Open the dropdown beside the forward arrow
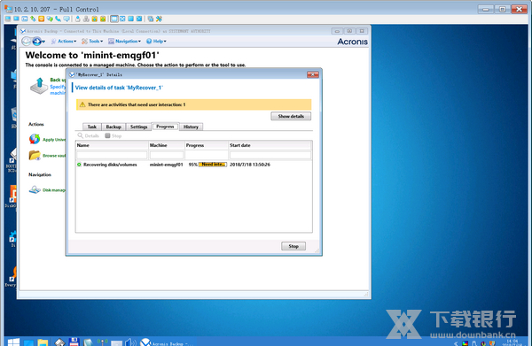 (43, 42)
